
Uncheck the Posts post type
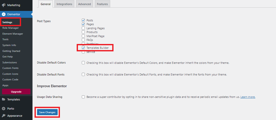[x=83, y=20]
